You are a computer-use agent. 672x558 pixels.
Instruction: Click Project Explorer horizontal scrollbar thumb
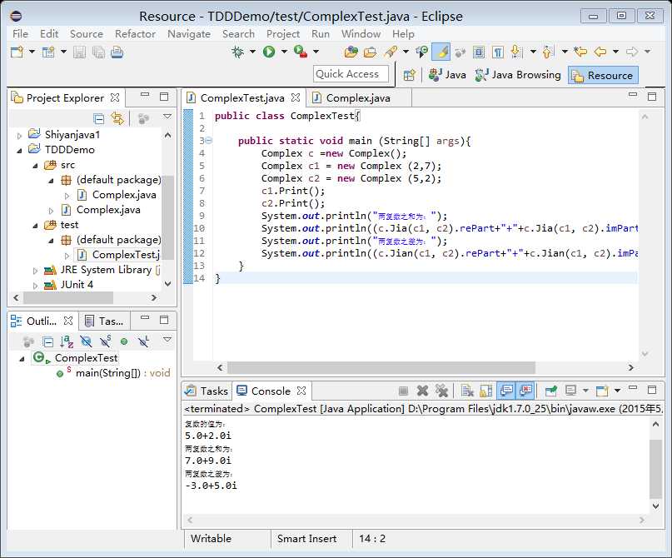68,297
